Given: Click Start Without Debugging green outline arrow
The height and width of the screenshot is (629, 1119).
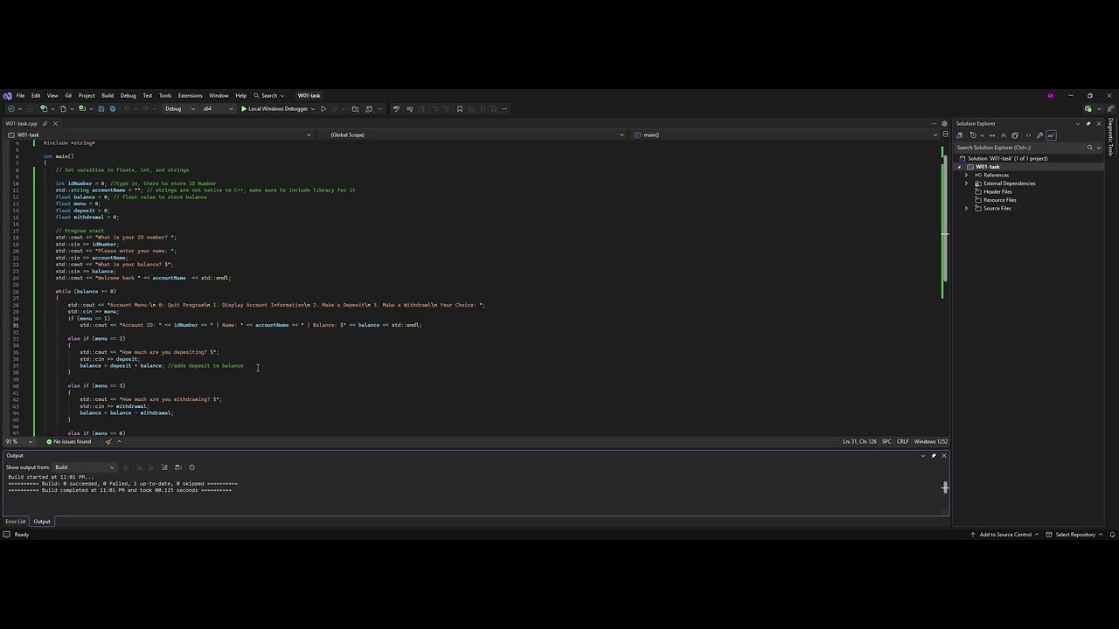Looking at the screenshot, I should [x=323, y=108].
